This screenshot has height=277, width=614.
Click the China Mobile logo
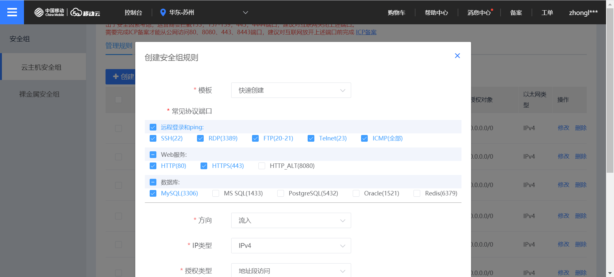[49, 12]
